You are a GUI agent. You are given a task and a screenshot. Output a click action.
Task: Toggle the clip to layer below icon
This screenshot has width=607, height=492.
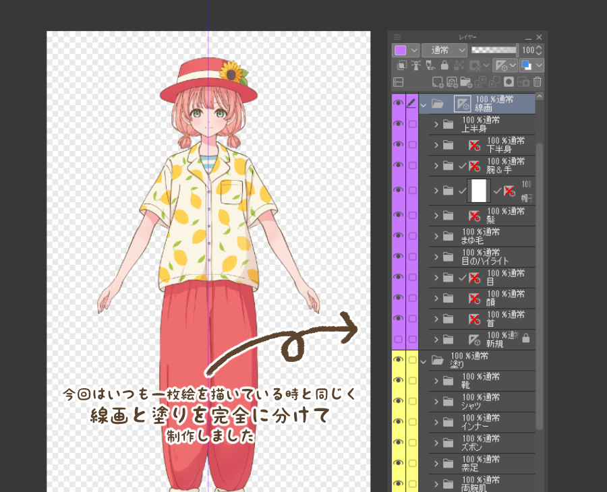click(402, 65)
